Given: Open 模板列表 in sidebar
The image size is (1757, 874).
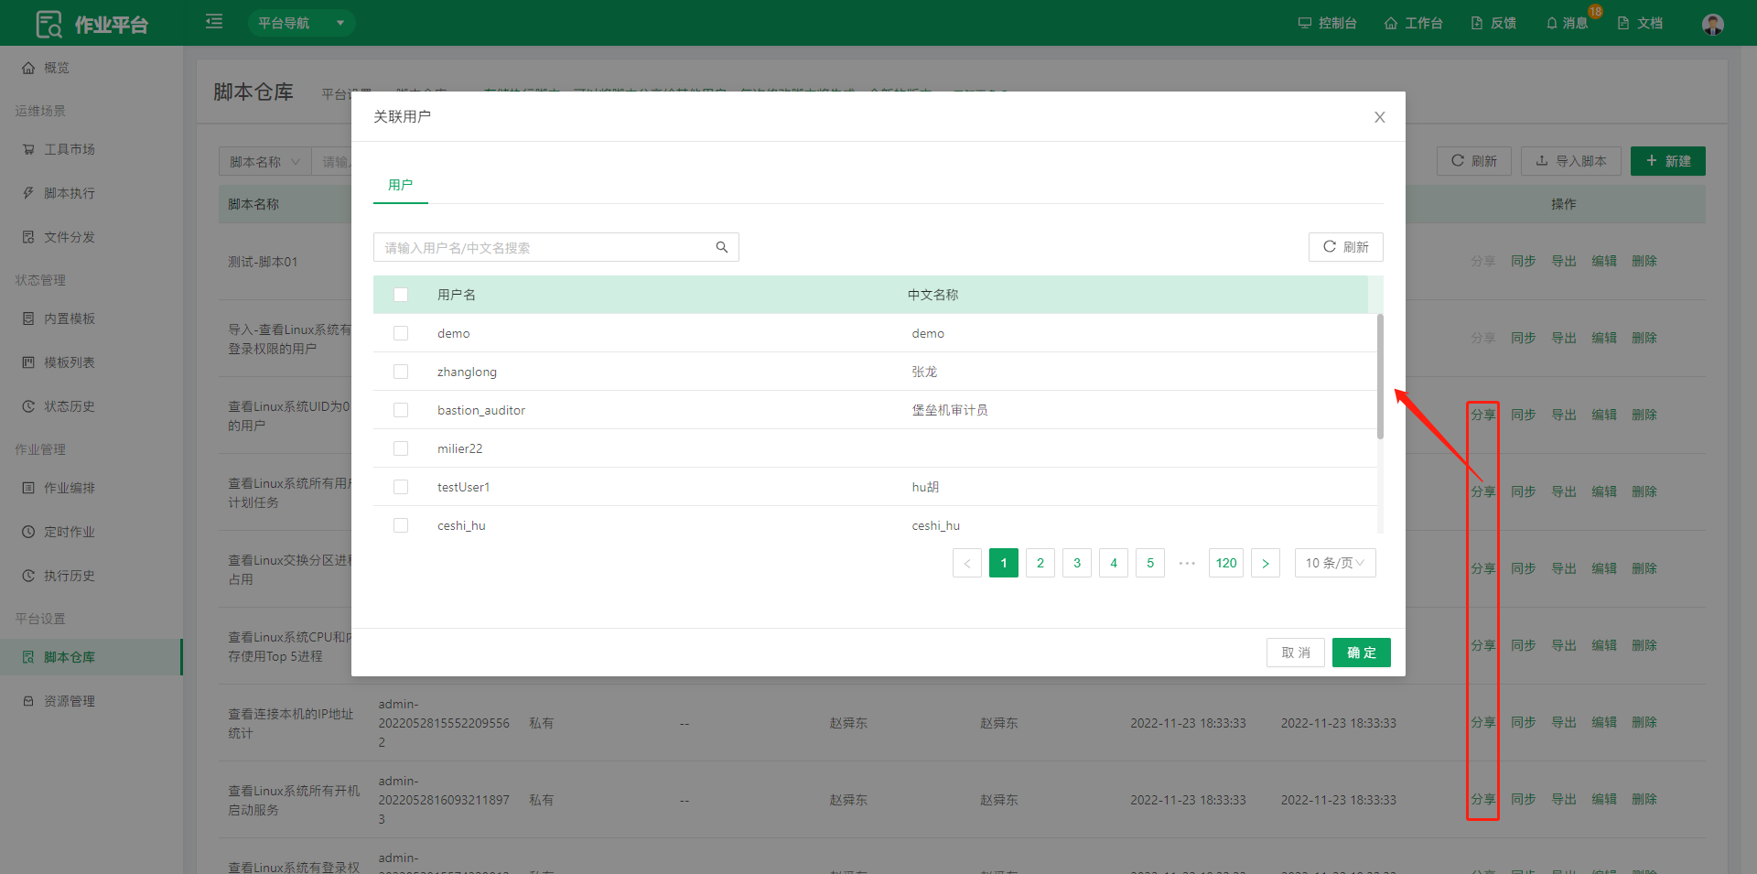Looking at the screenshot, I should tap(91, 362).
